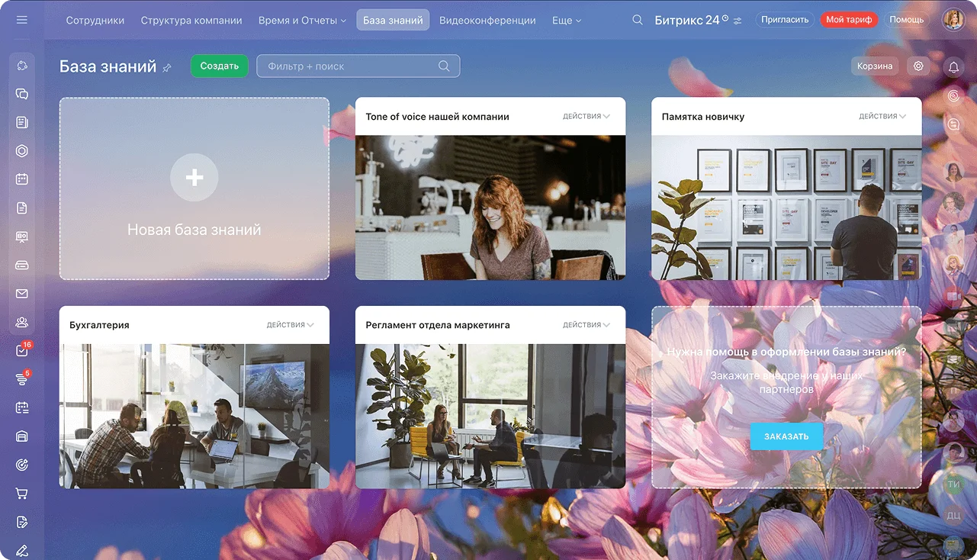Open the Битрикс 24 sliders settings icon

737,21
